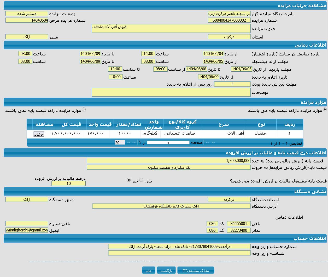
Task: Choose 'بلی' for value-added tax
Action: click(141, 180)
